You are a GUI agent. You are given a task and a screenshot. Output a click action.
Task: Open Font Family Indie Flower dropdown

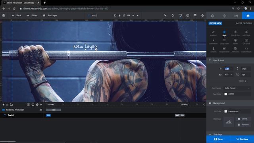pos(237,88)
